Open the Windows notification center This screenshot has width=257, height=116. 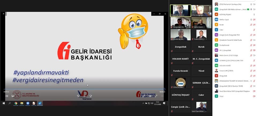[x=164, y=103]
